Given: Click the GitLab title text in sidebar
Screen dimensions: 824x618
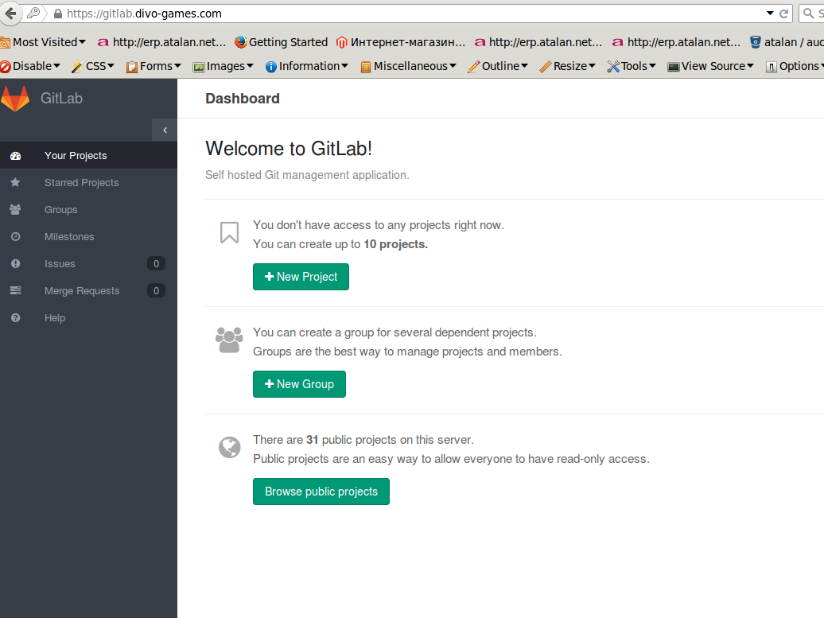Looking at the screenshot, I should [x=61, y=99].
